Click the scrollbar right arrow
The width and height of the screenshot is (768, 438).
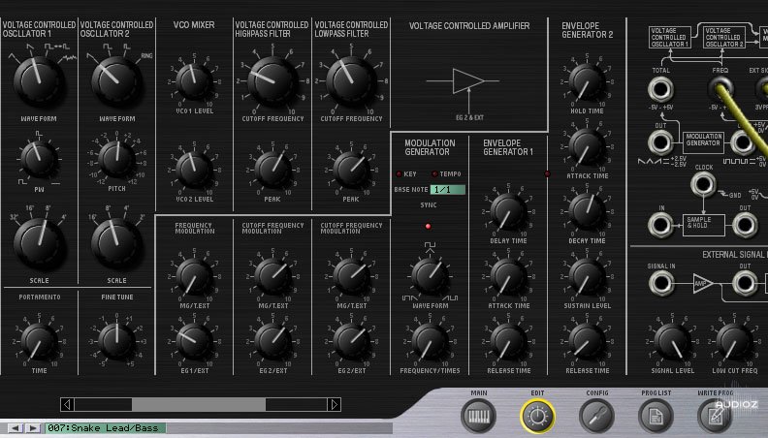tap(334, 404)
